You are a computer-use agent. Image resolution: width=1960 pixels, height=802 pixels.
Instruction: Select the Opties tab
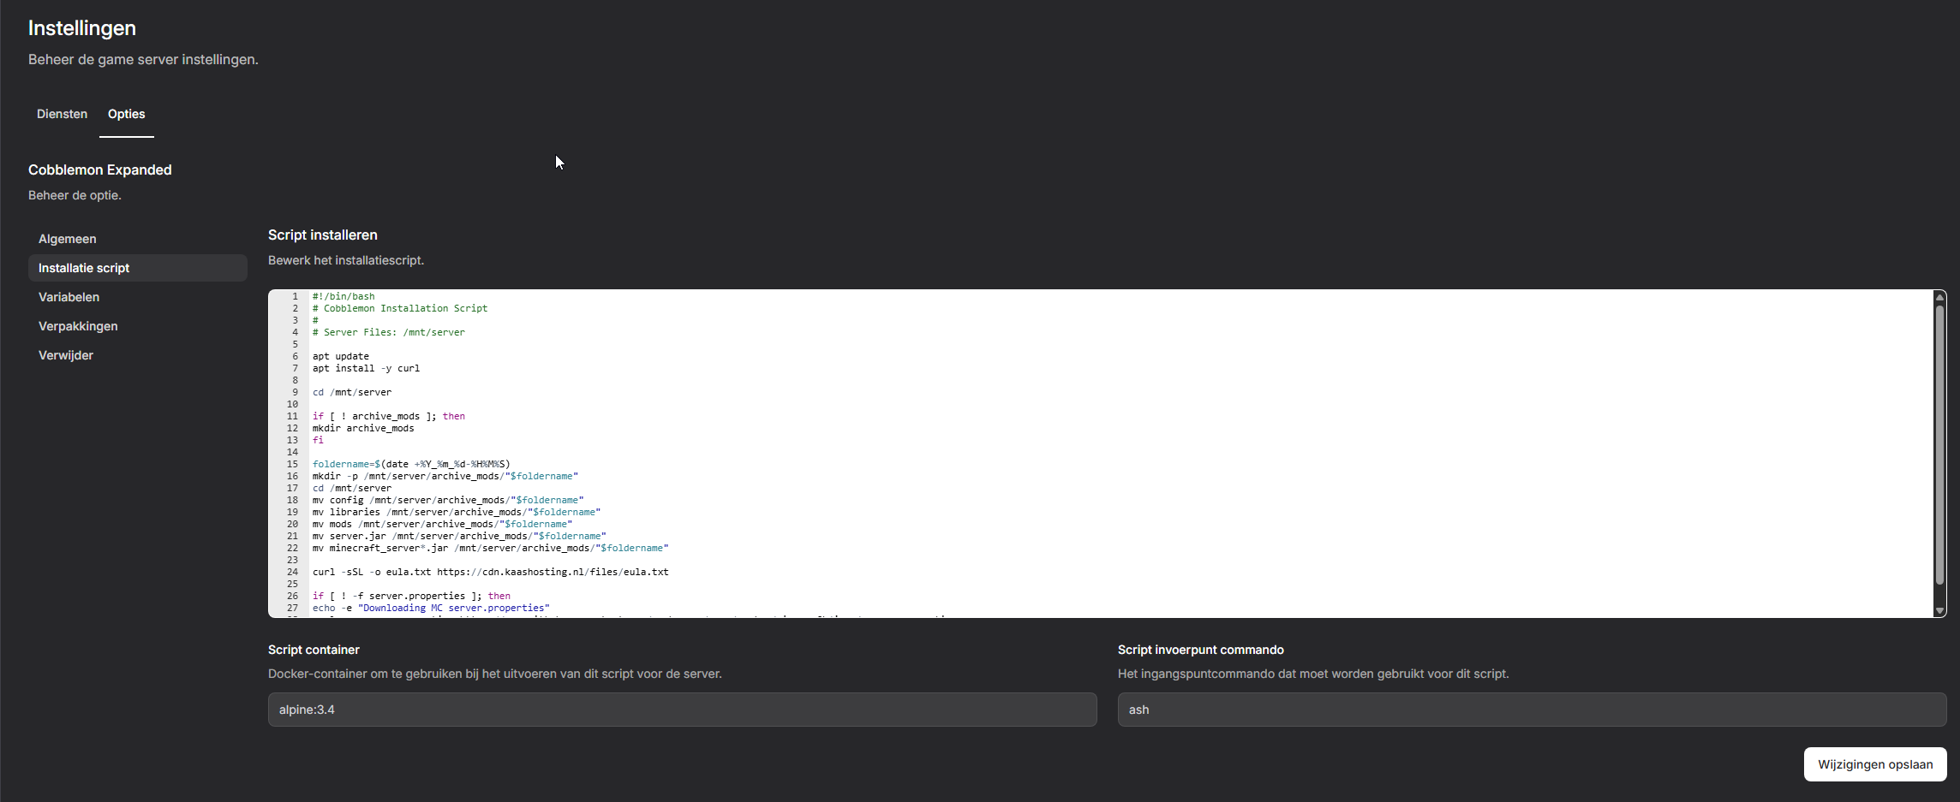[126, 114]
